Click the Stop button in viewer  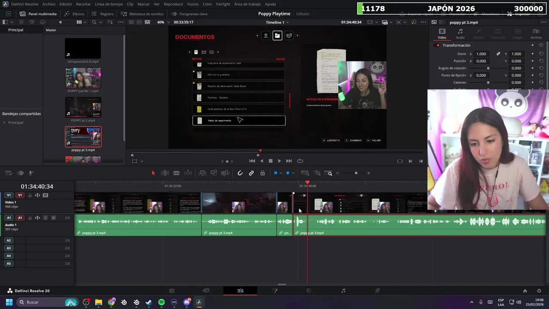tap(271, 161)
